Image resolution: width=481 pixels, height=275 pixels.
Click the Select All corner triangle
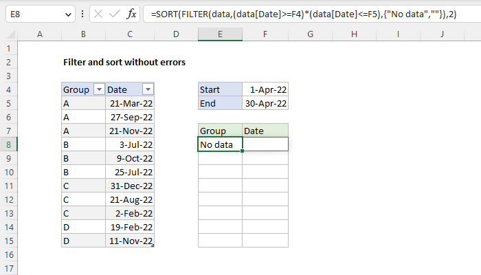tap(11, 34)
